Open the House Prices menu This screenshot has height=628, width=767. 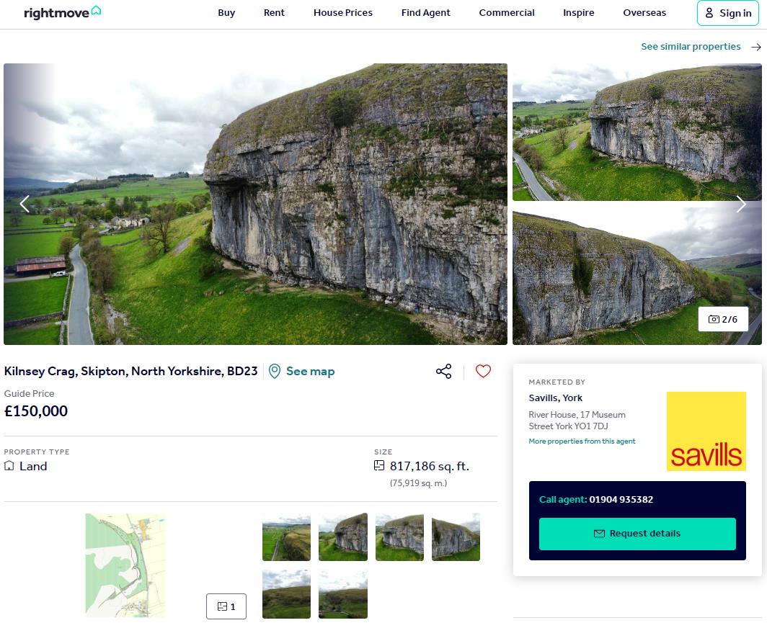click(343, 13)
